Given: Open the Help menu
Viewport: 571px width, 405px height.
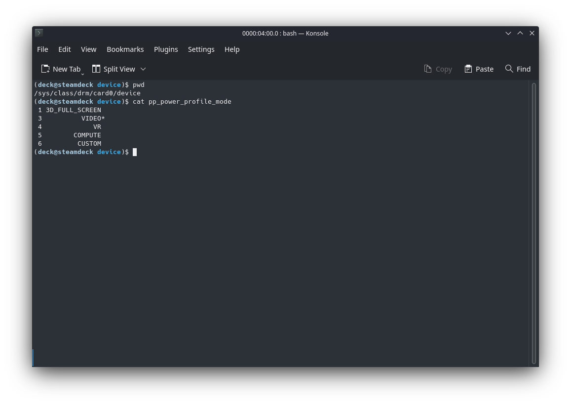Looking at the screenshot, I should pos(232,49).
